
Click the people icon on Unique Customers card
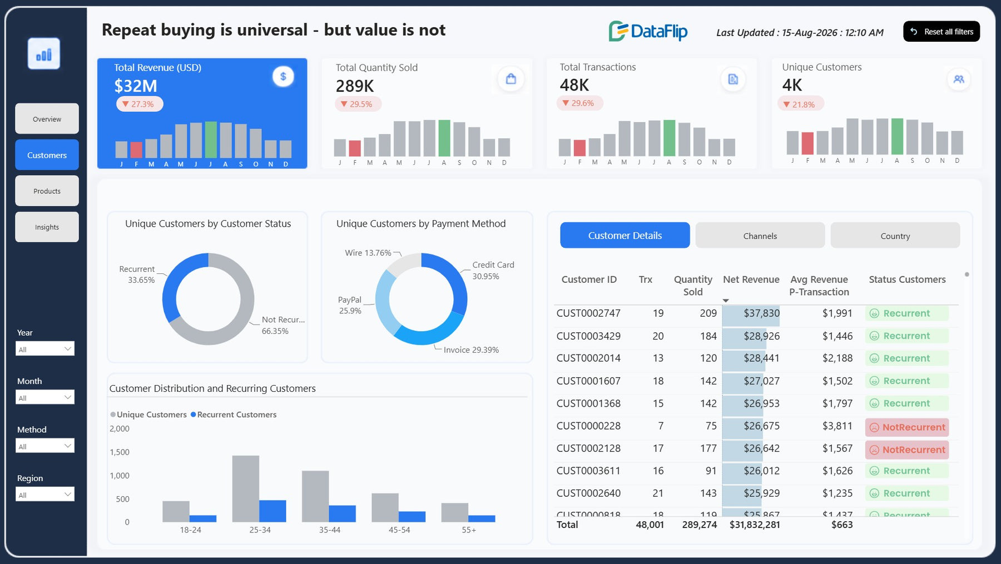coord(959,79)
